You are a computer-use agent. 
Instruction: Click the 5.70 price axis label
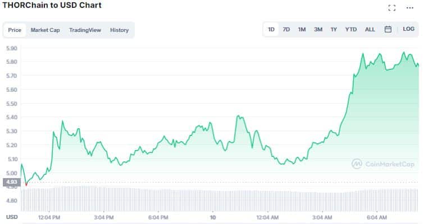[x=12, y=76]
